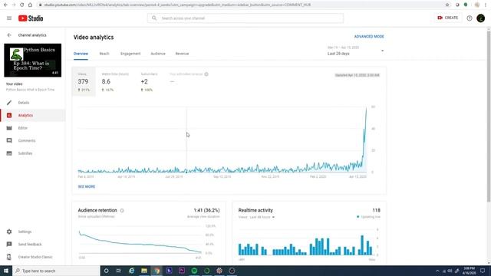The width and height of the screenshot is (491, 276).
Task: Switch to the Overview tab
Action: (81, 54)
